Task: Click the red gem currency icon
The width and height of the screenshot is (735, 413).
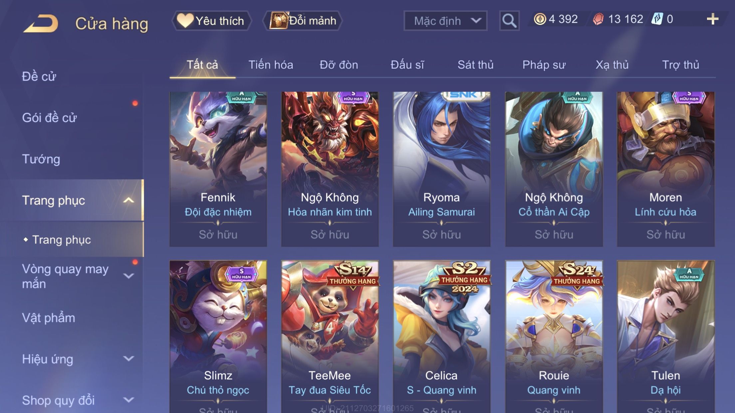Action: 598,19
